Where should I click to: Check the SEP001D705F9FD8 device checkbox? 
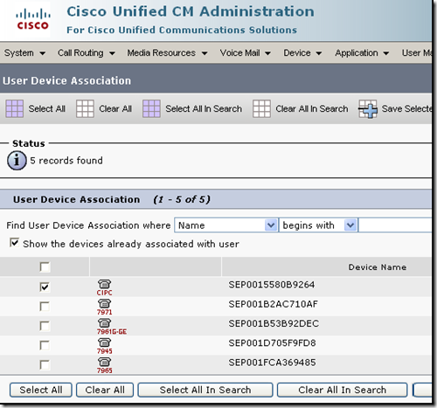pos(45,345)
